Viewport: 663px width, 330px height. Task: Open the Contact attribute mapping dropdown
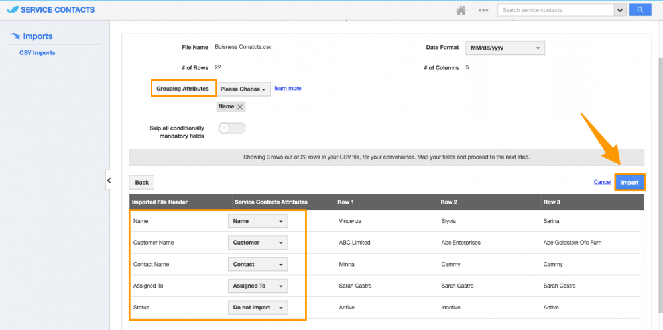point(258,264)
